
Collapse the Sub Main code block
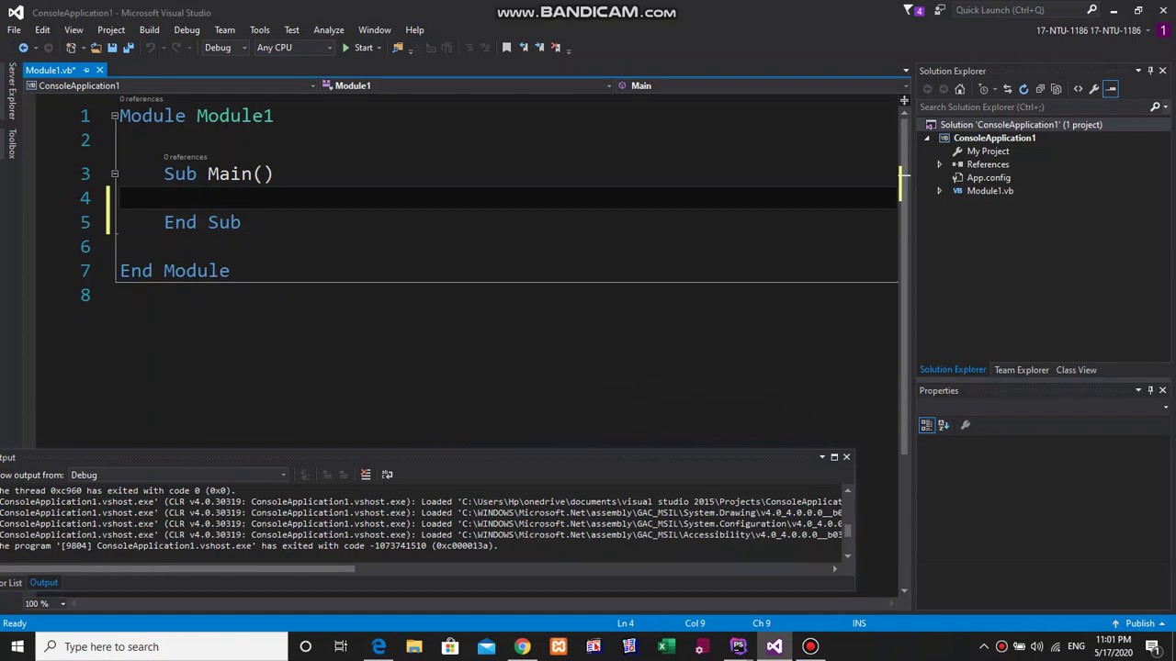(x=115, y=174)
